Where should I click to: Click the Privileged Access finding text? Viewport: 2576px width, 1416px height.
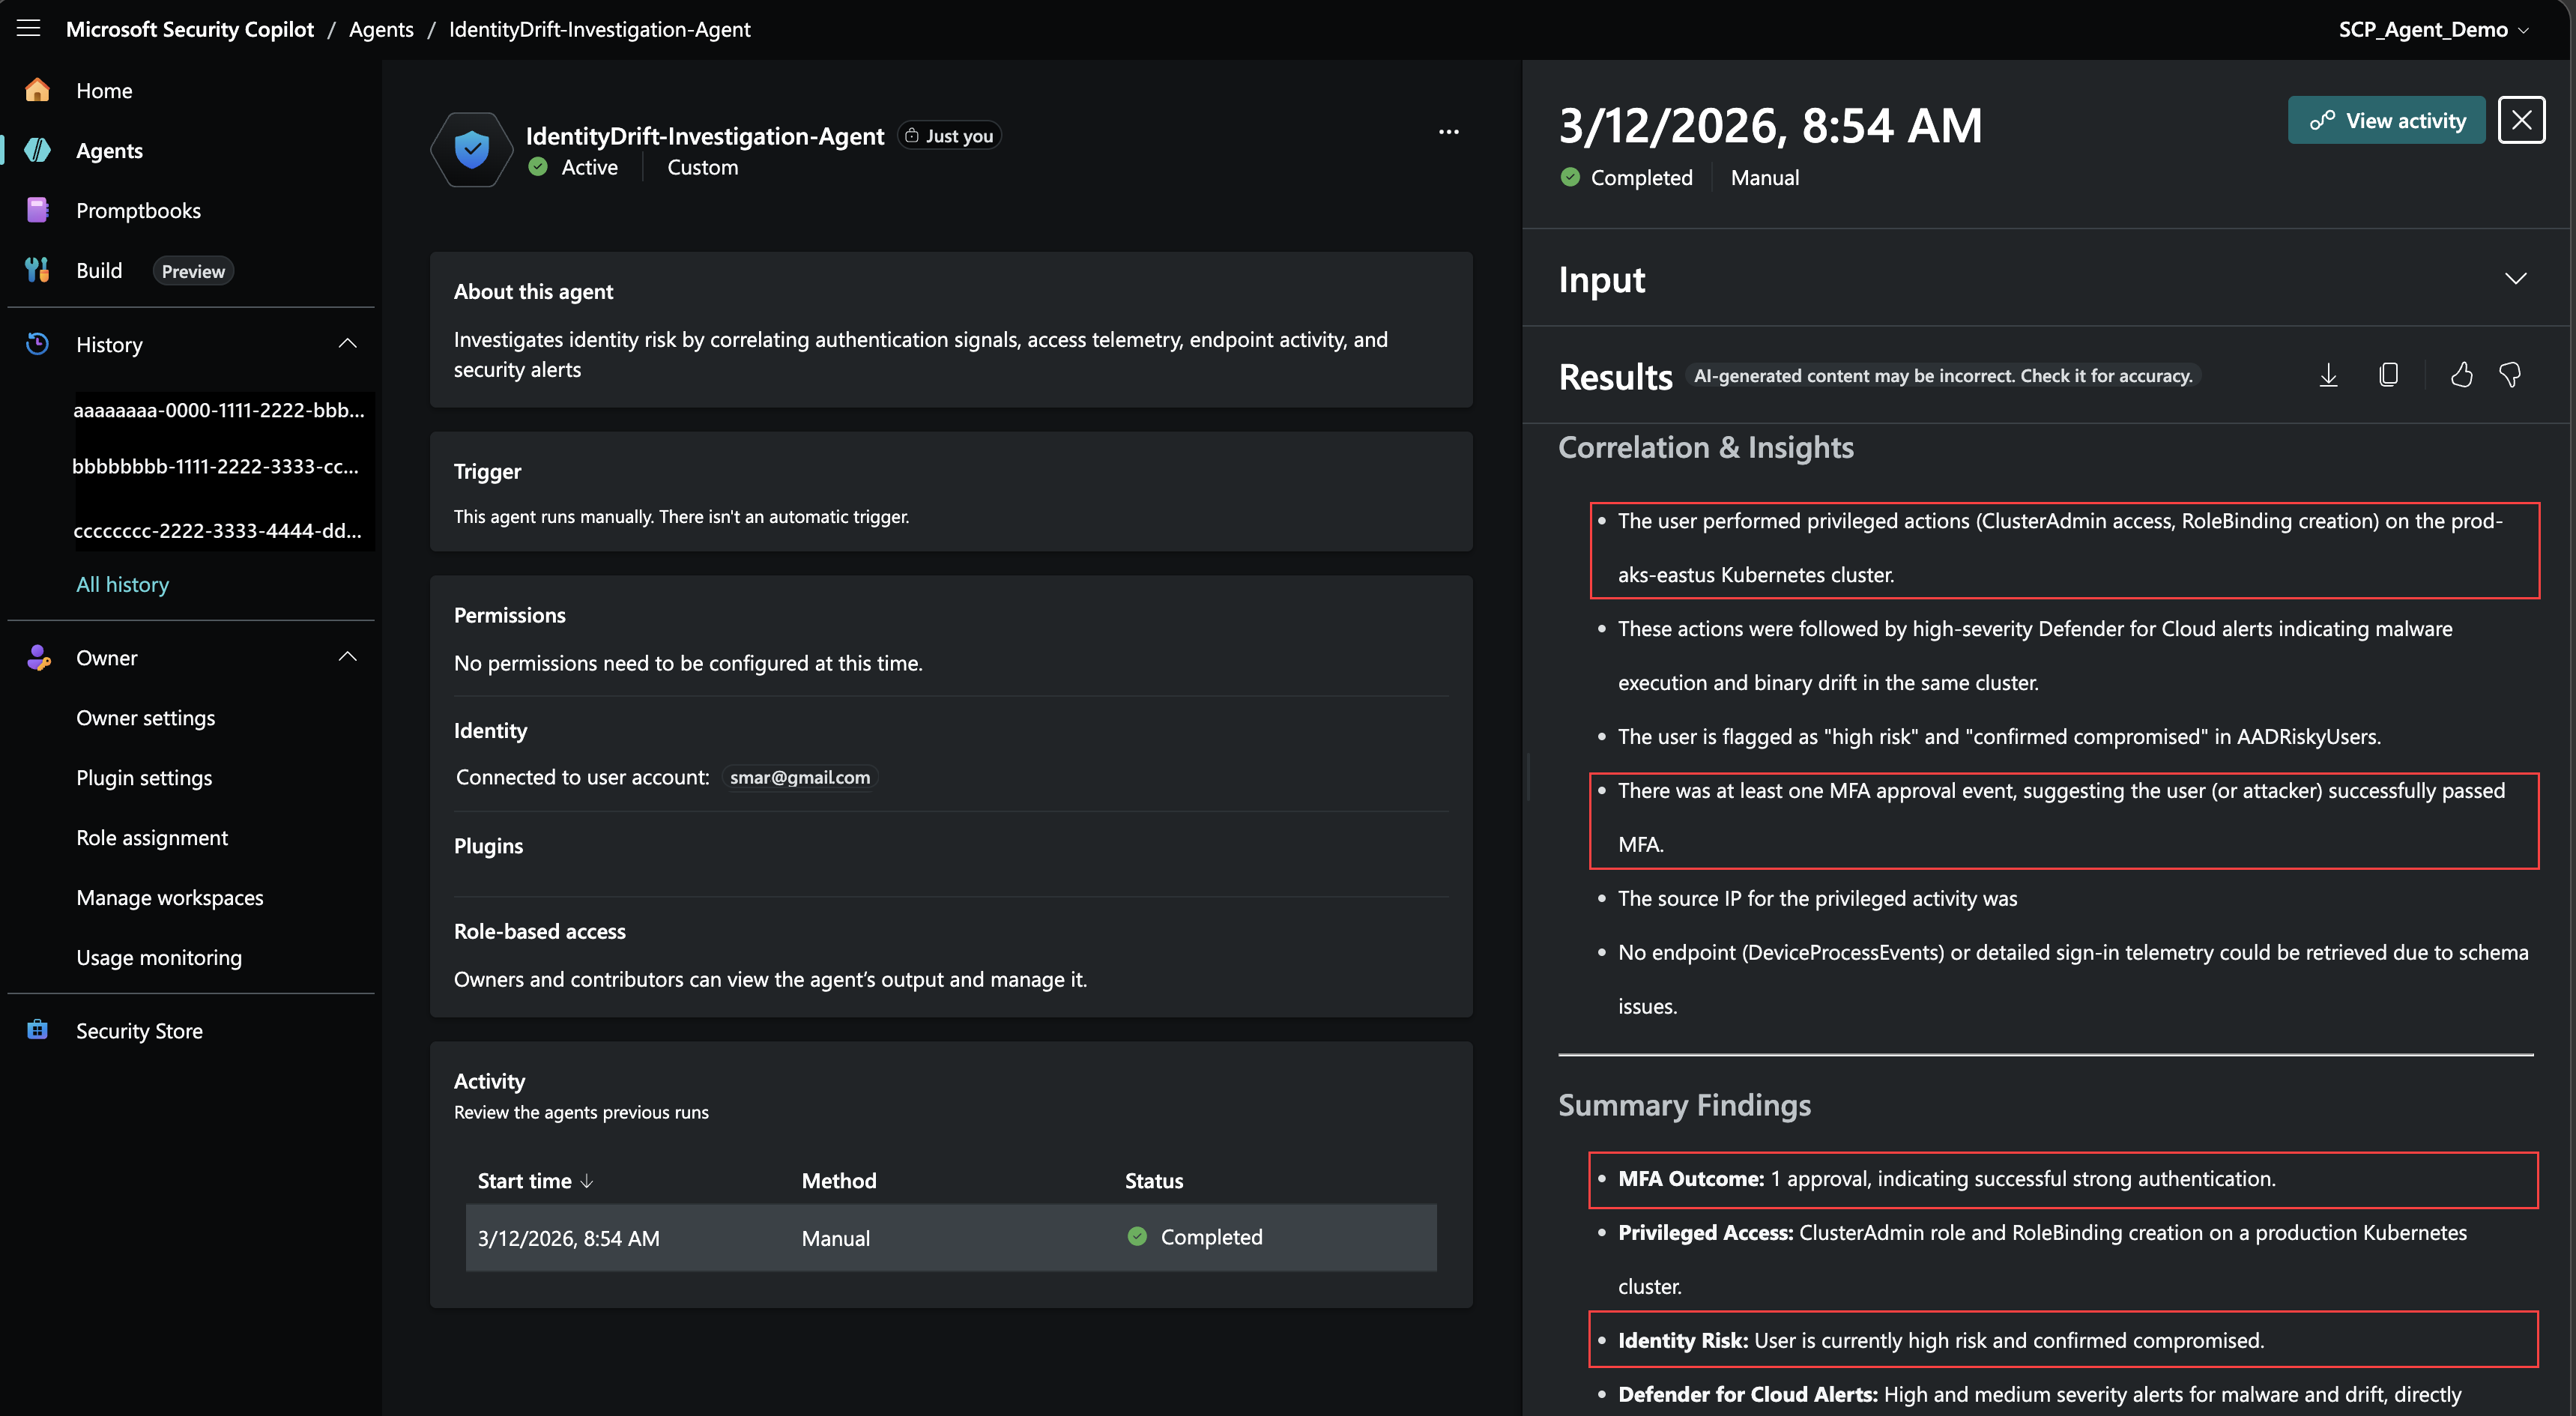pos(2043,1259)
